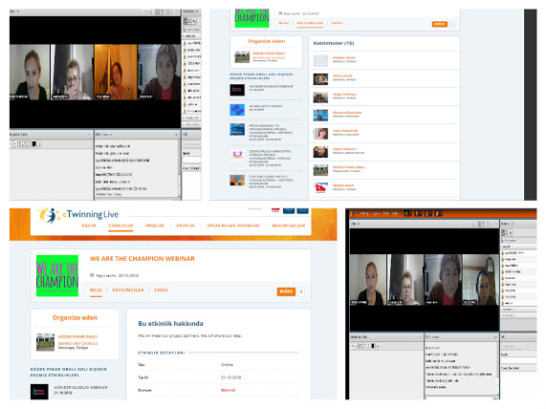Open FROM DRAWING TO PROGRAMMING past event
546x409 pixels.
tap(265, 132)
